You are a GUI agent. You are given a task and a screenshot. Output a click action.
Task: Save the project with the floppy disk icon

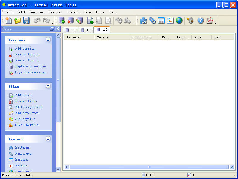pyautogui.click(x=26, y=21)
